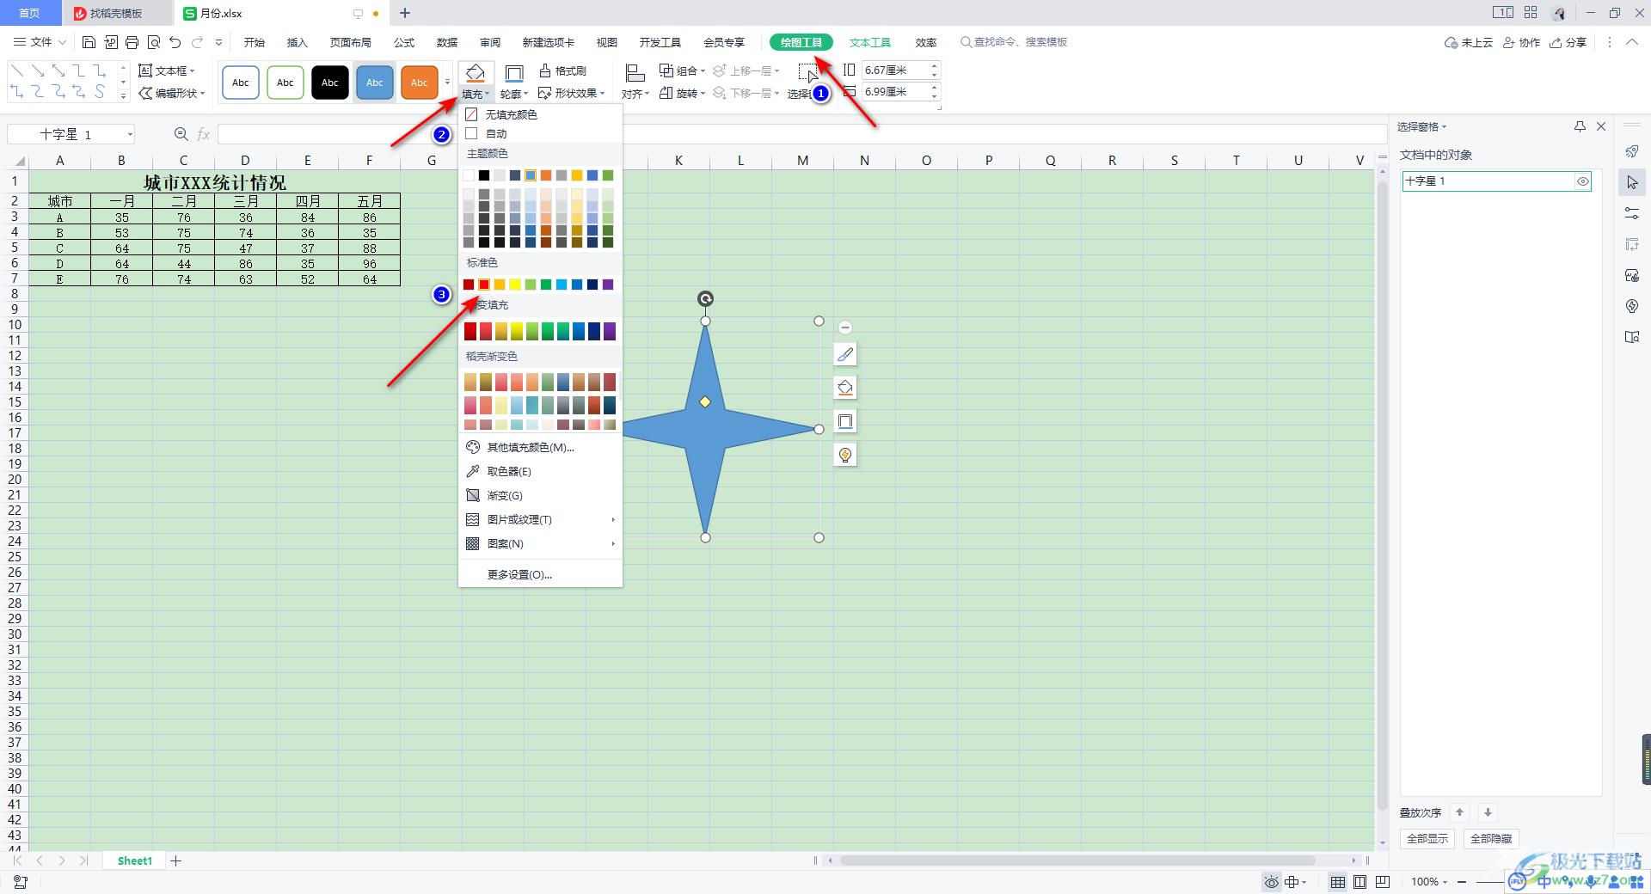Viewport: 1651px width, 894px height.
Task: Click the 全部显示 show all button
Action: (x=1427, y=838)
